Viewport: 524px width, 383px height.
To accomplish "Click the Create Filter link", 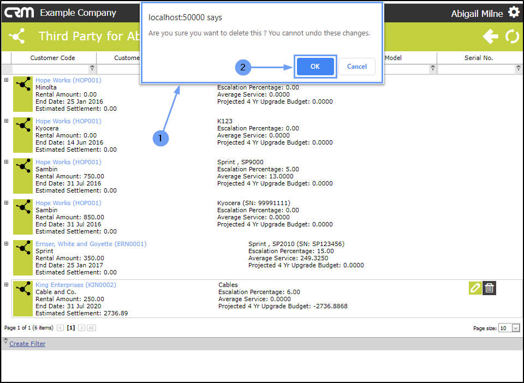I will [27, 344].
